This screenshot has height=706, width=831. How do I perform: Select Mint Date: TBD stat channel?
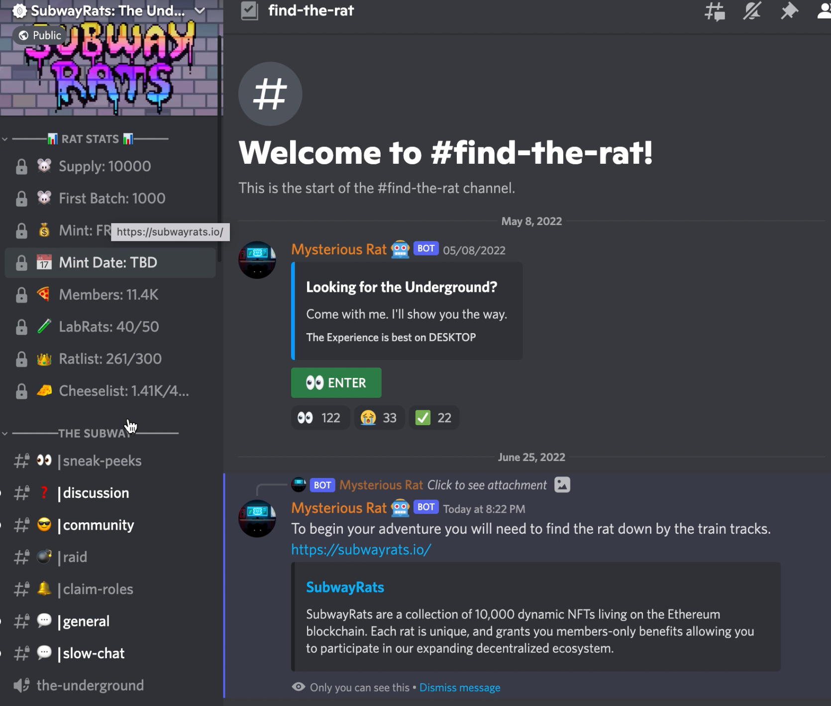[110, 262]
